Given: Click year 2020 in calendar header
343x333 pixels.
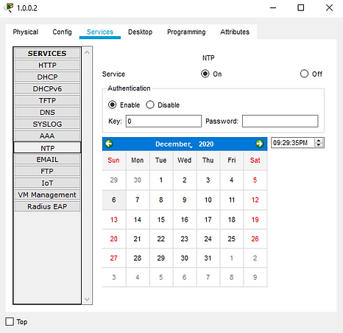Looking at the screenshot, I should pyautogui.click(x=206, y=144).
